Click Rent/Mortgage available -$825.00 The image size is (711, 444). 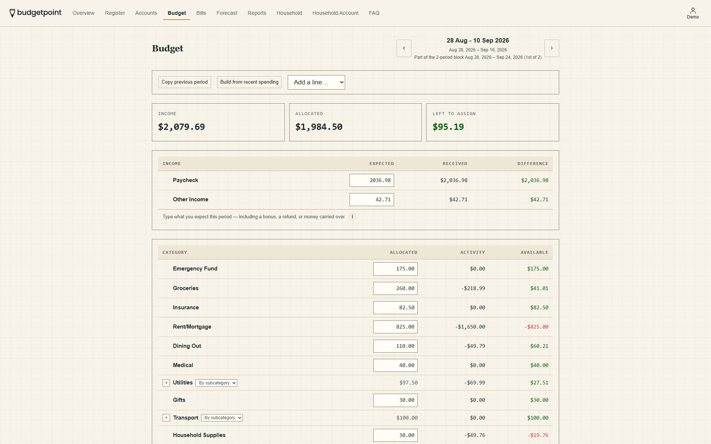coord(536,327)
